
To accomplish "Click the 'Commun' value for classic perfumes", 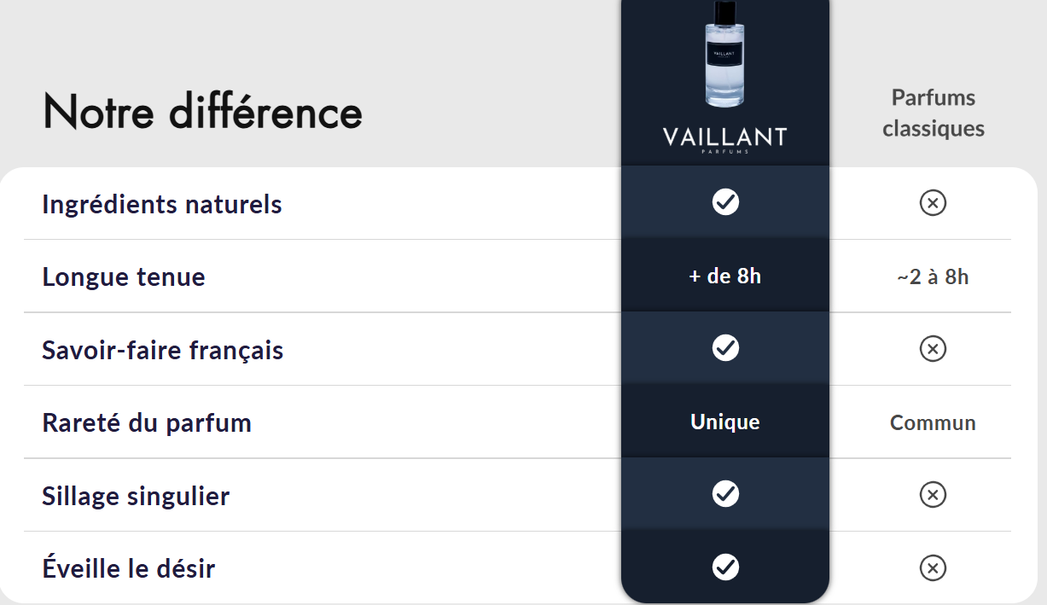I will [x=933, y=423].
